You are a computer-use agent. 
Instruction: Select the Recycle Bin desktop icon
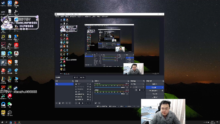click(x=16, y=63)
